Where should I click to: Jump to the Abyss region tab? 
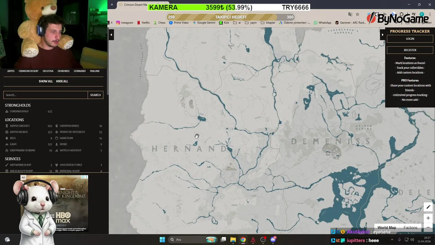pos(11,71)
